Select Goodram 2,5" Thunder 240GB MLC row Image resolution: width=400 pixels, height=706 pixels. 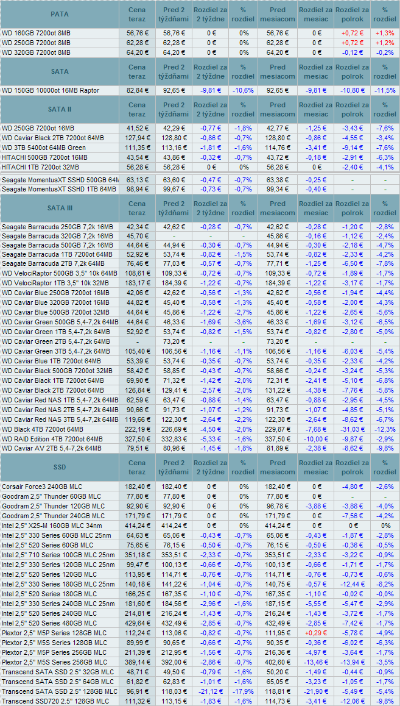coord(54,516)
